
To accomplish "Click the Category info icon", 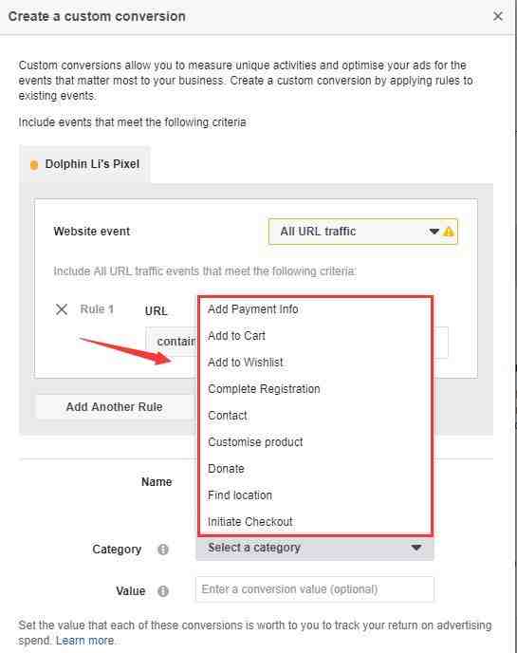I will pyautogui.click(x=163, y=550).
